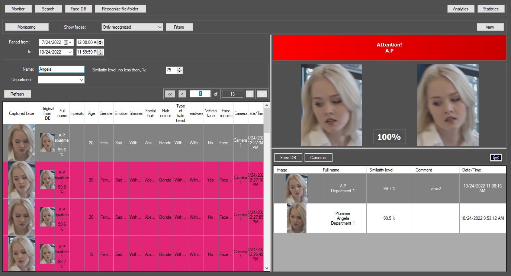The image size is (511, 276).
Task: Switch to the Cameras tab
Action: [318, 158]
